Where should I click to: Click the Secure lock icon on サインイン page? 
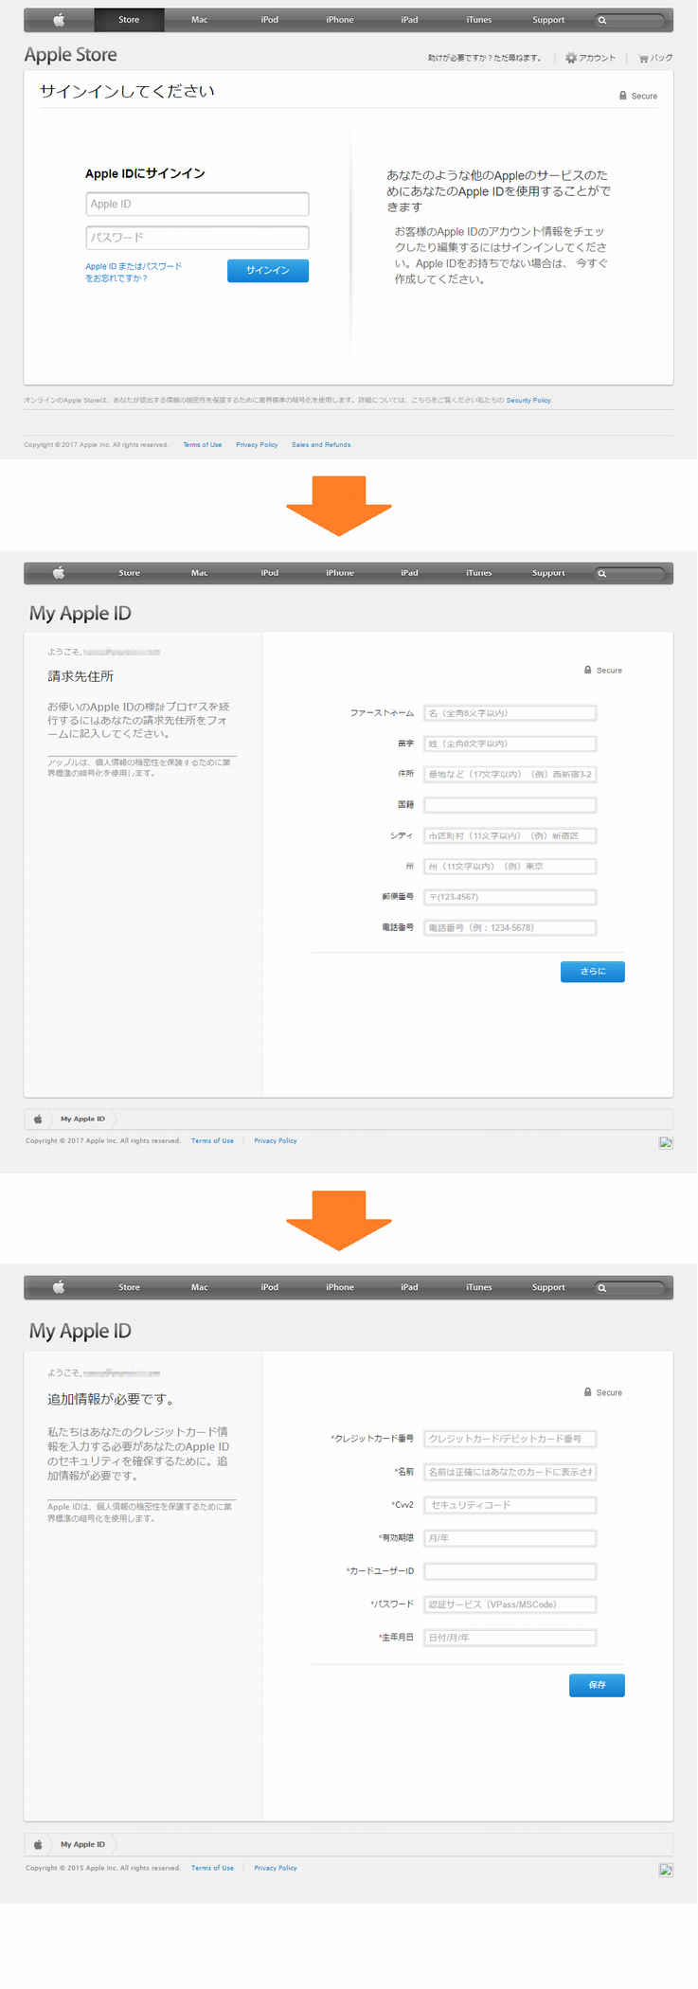coord(623,96)
